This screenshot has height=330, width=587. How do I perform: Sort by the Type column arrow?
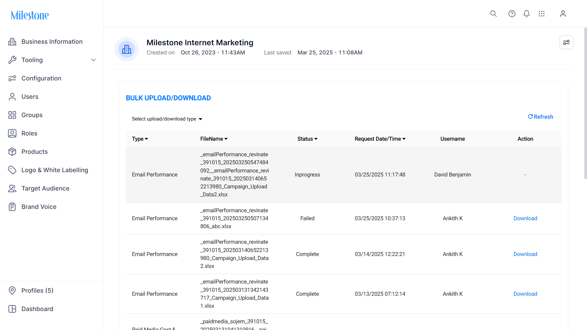pyautogui.click(x=147, y=139)
